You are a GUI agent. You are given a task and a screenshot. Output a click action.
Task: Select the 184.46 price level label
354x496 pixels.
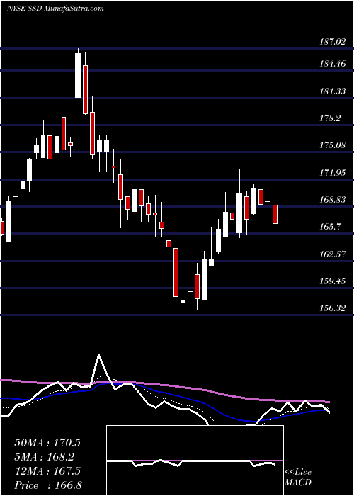[332, 64]
